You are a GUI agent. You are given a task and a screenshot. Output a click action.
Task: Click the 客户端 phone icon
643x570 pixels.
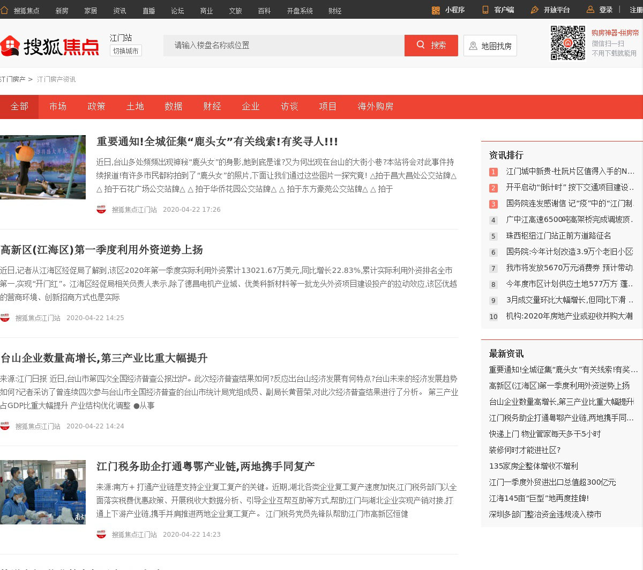coord(485,10)
